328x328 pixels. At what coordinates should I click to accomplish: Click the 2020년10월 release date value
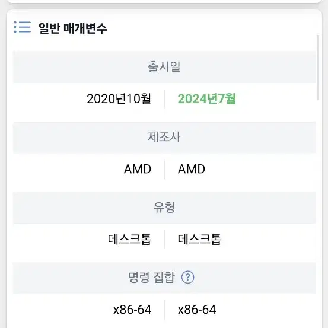click(x=119, y=99)
